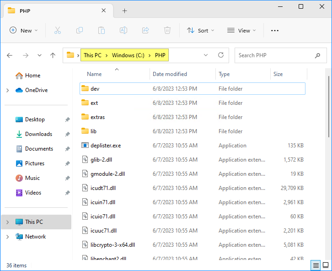332x271 pixels.
Task: Click chevron after Windows (C:) in path
Action: click(x=150, y=55)
